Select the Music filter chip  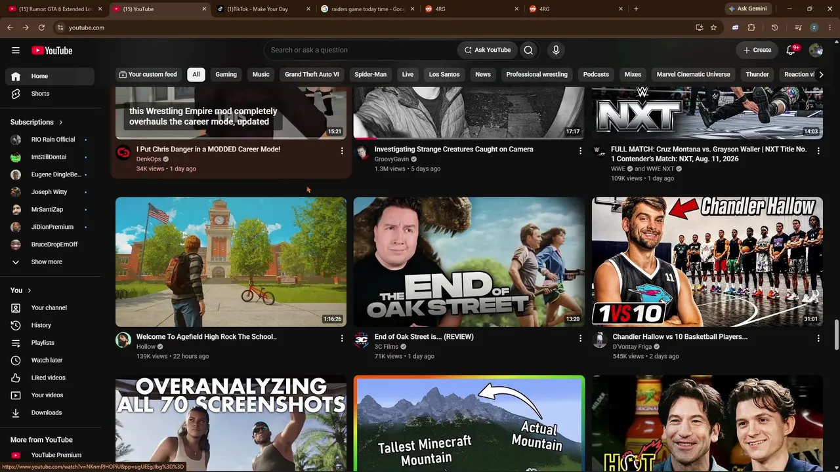261,75
